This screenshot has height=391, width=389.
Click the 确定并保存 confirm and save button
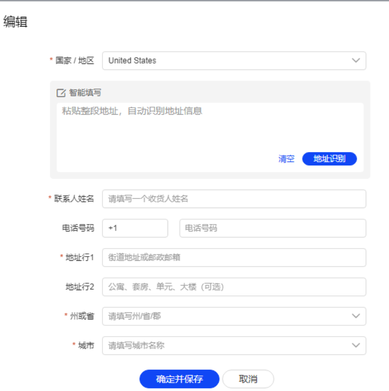(179, 379)
